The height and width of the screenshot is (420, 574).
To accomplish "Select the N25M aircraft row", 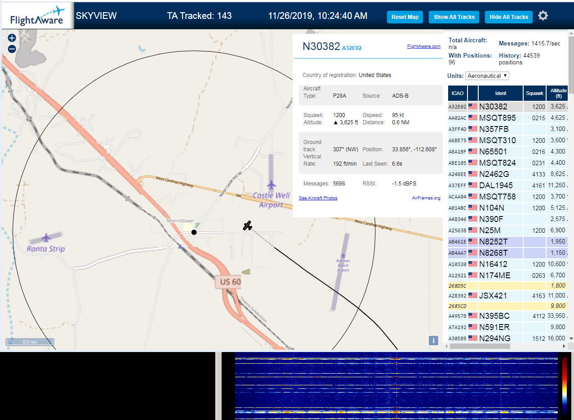I will (x=508, y=230).
